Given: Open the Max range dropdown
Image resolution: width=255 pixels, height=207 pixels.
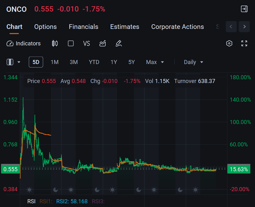Looking at the screenshot, I should coord(155,62).
